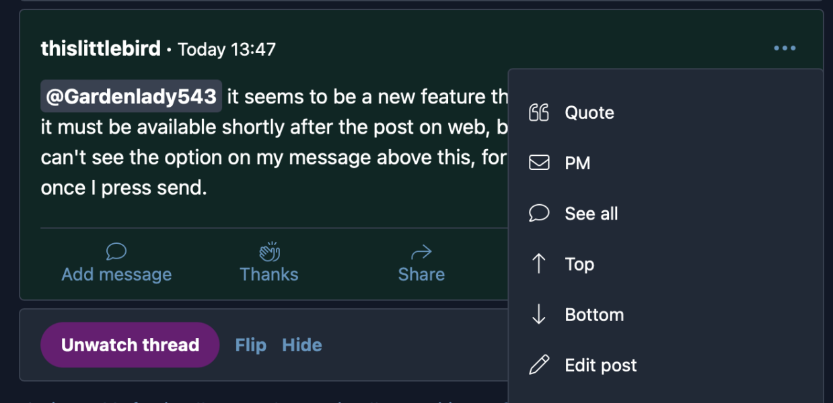Viewport: 833px width, 403px height.
Task: Click the Edit post pencil icon
Action: point(539,365)
